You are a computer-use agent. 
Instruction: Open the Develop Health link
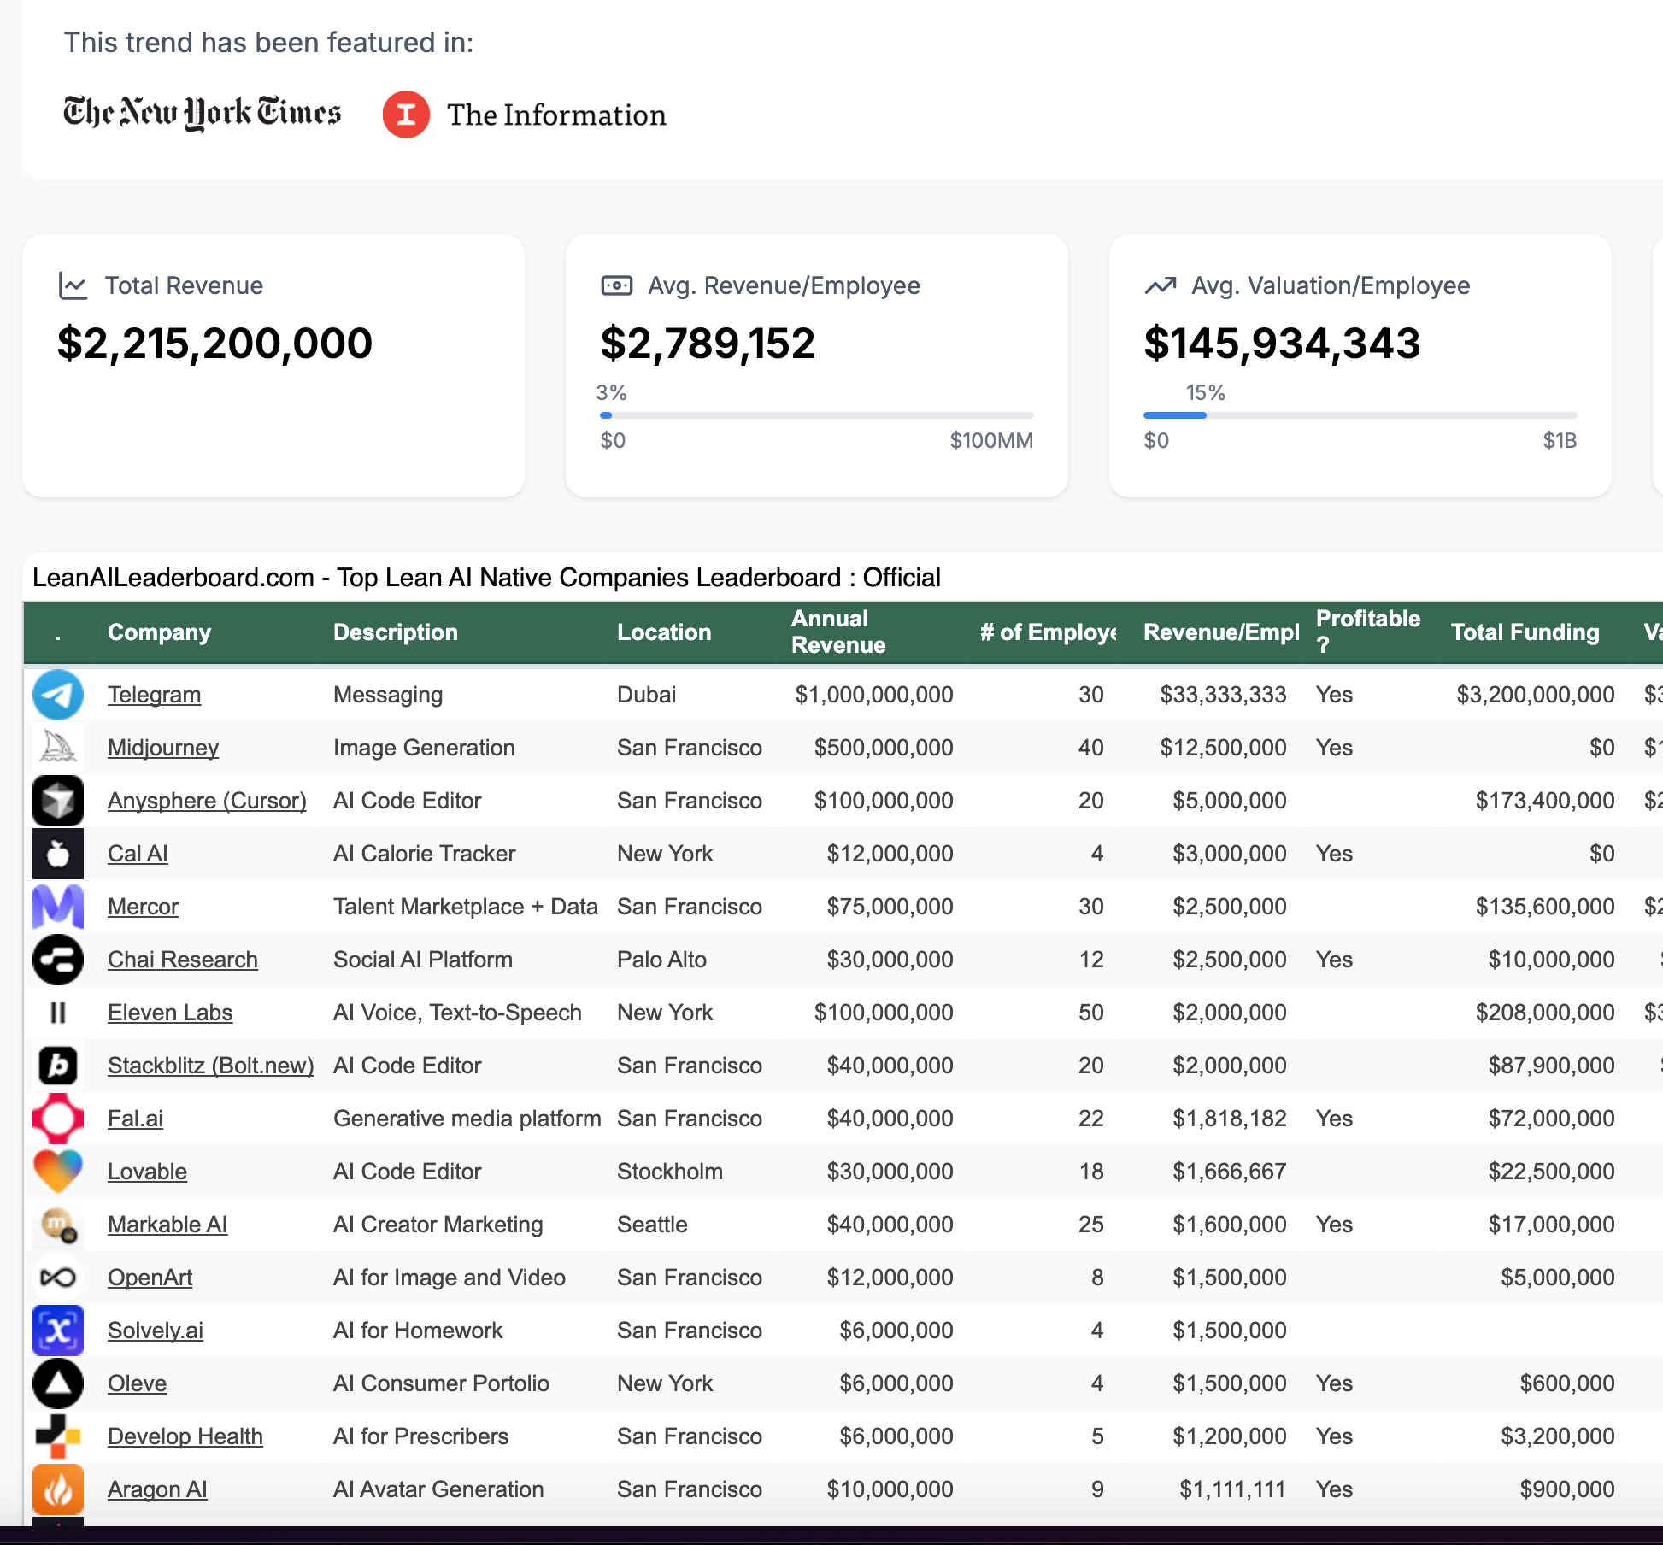(x=185, y=1436)
